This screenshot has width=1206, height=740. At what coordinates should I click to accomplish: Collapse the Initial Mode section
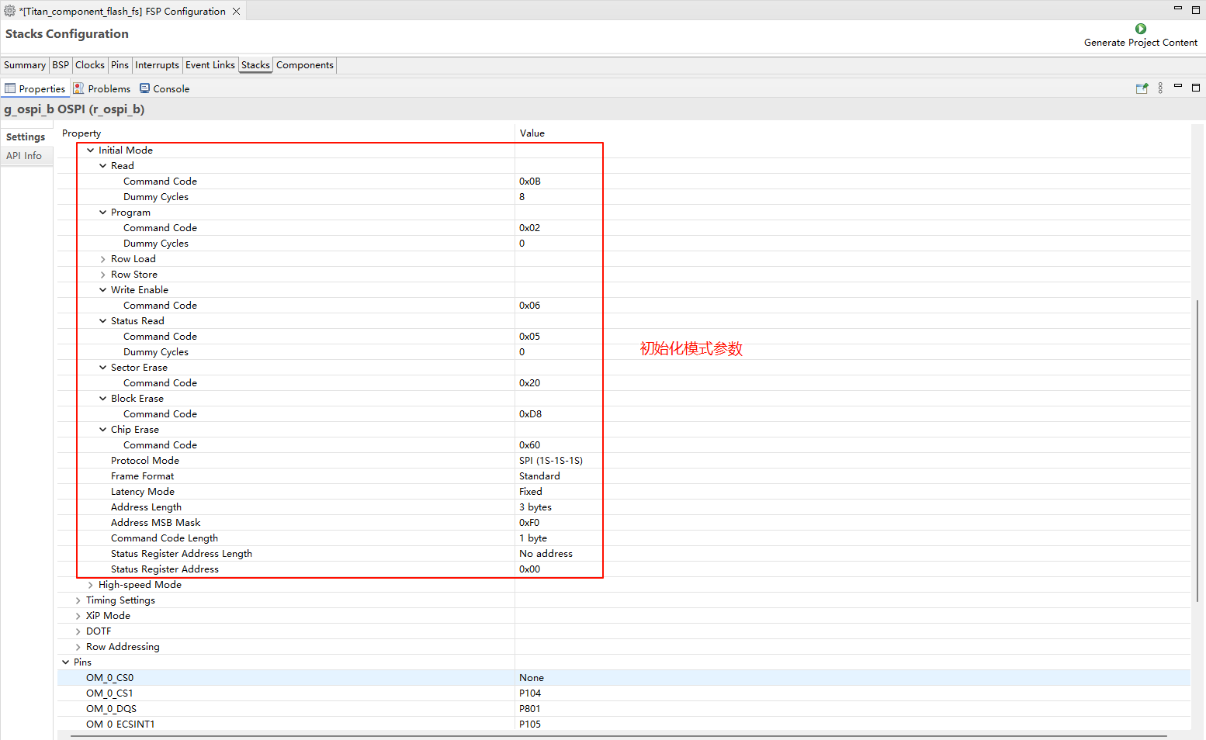pos(90,150)
